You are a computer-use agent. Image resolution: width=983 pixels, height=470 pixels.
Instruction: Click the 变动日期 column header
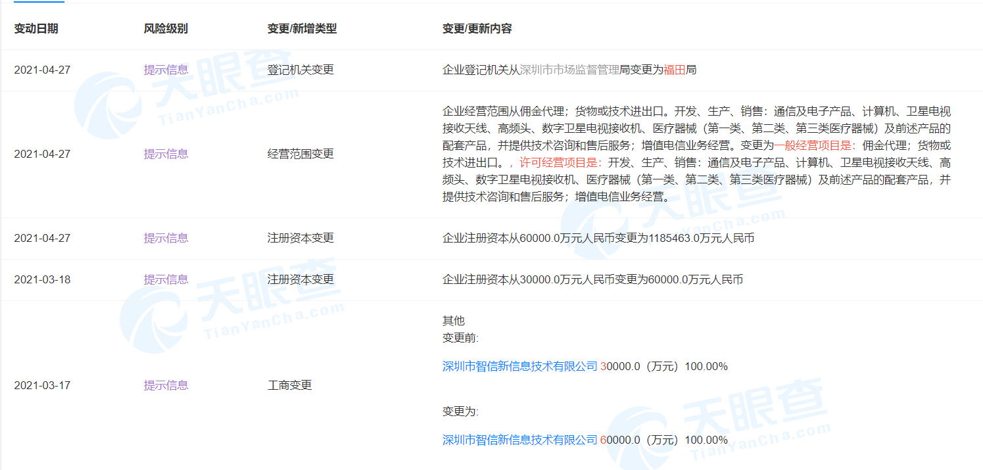(x=36, y=29)
